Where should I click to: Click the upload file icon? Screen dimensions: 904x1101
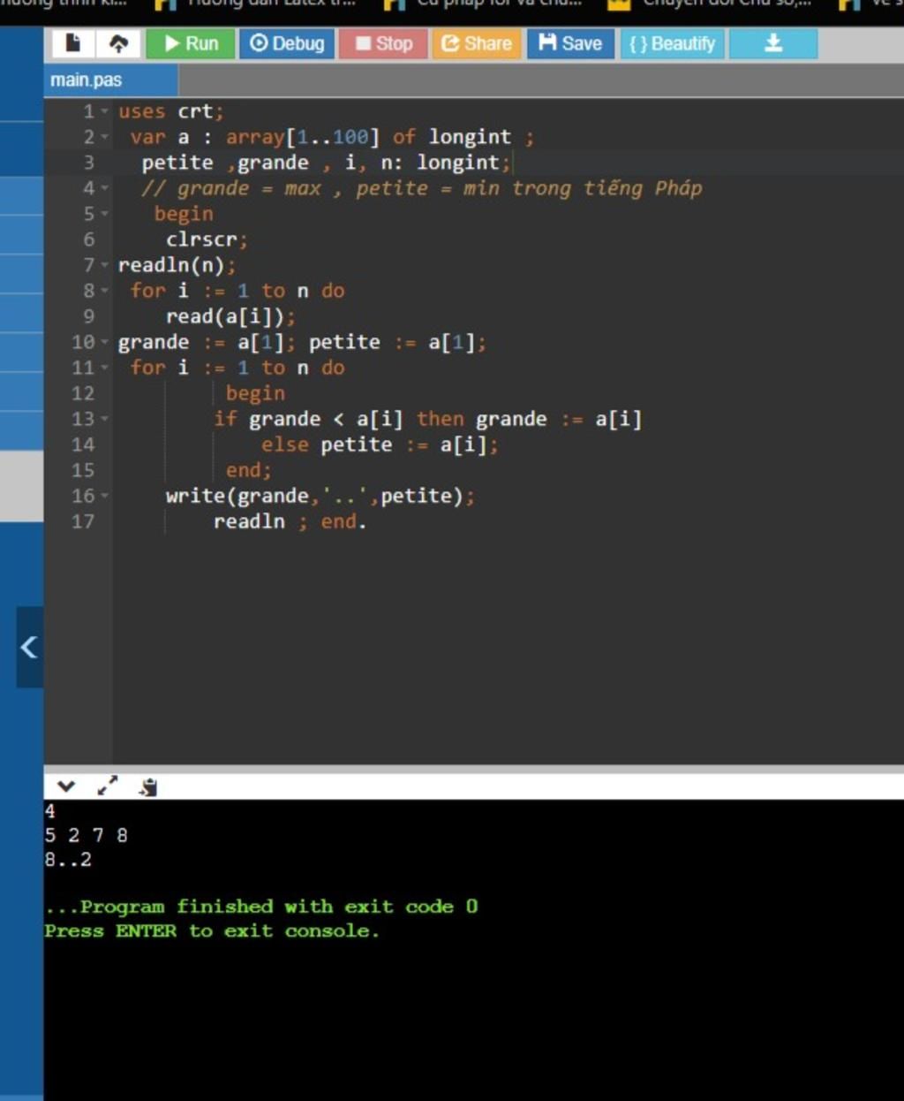pyautogui.click(x=118, y=43)
